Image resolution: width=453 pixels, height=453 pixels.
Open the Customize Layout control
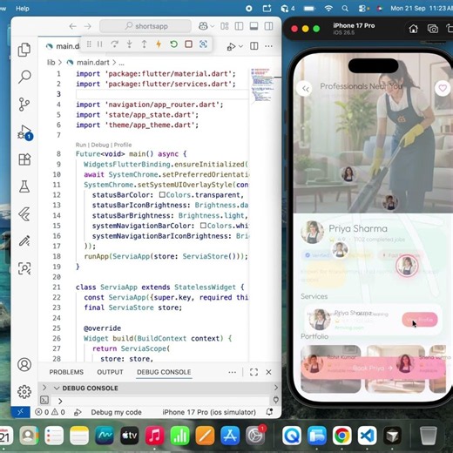tap(225, 26)
